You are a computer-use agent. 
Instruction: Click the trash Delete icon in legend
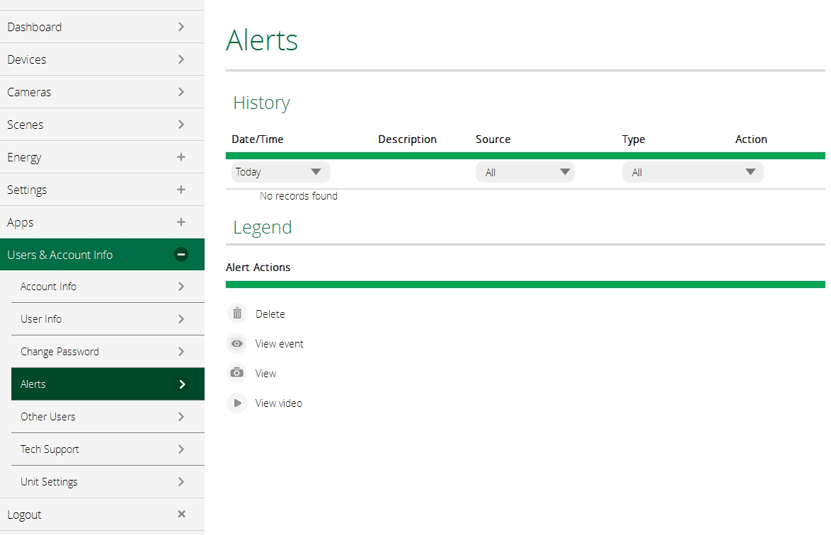(x=237, y=313)
